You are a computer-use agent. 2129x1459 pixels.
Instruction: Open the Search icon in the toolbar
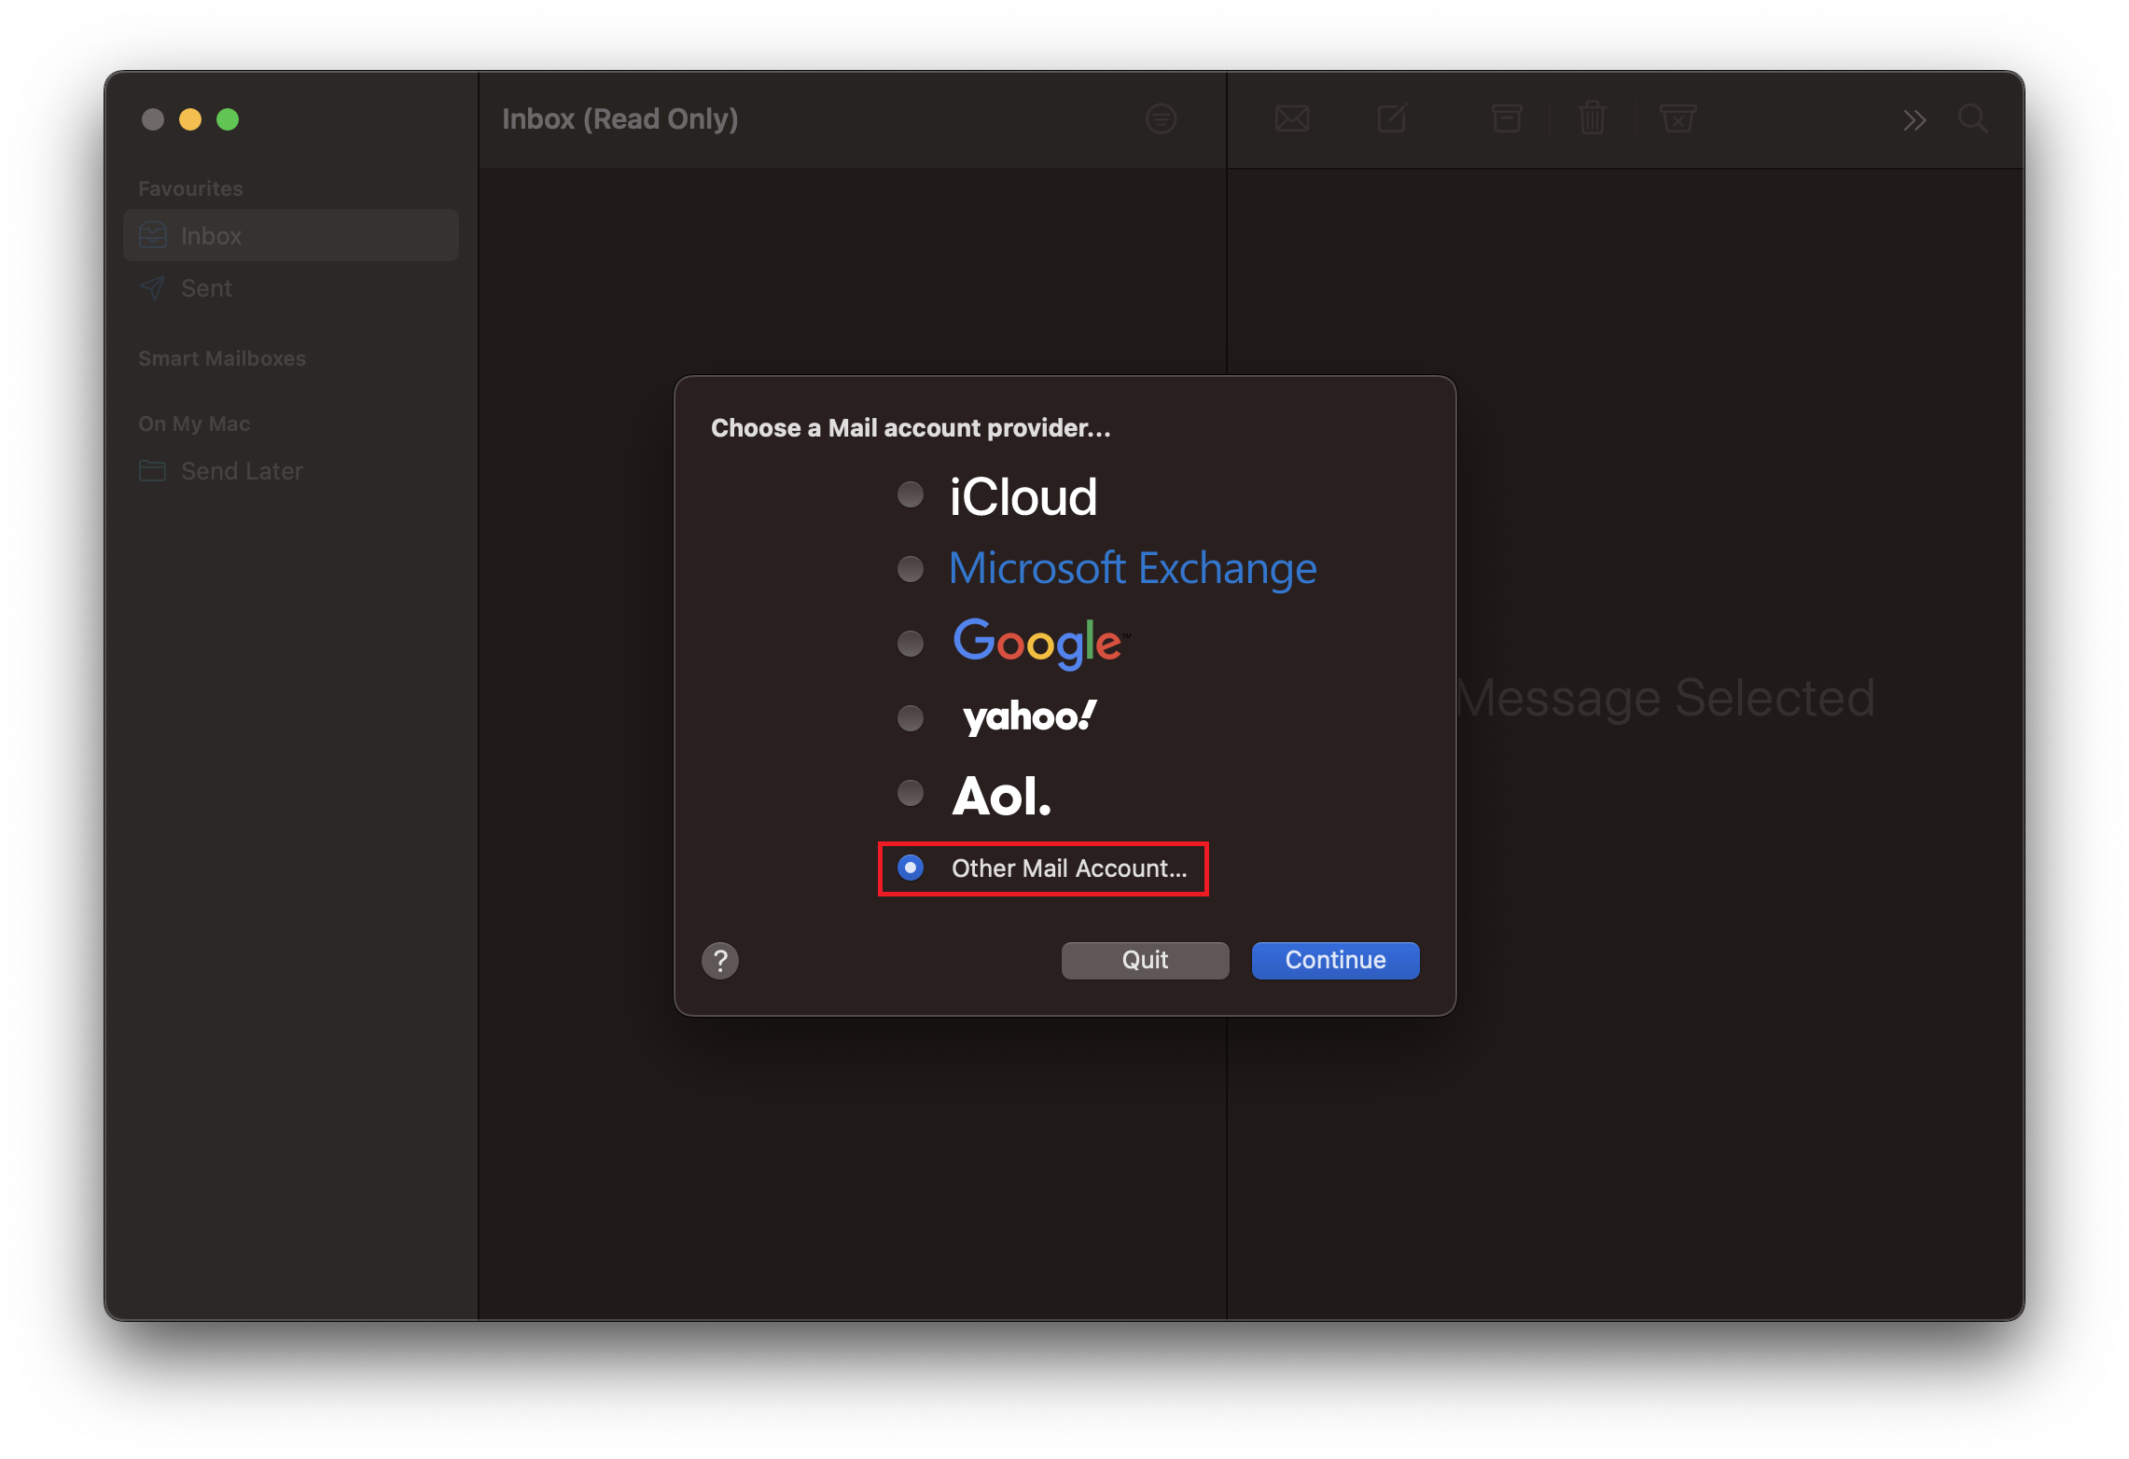(1972, 118)
